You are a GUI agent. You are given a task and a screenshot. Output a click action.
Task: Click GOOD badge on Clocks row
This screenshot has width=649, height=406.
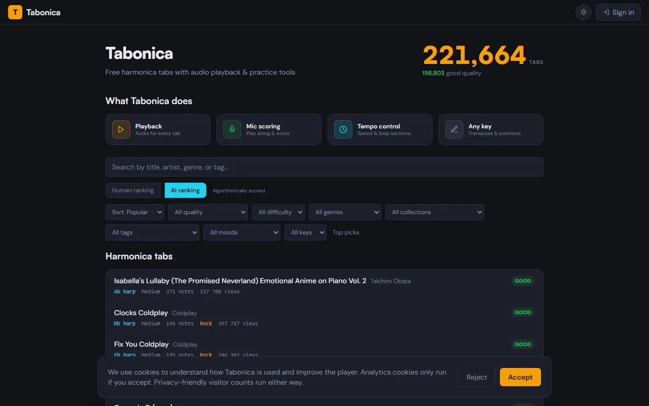tap(523, 313)
